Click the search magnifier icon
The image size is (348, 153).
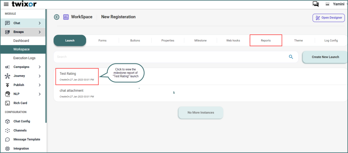click(291, 57)
